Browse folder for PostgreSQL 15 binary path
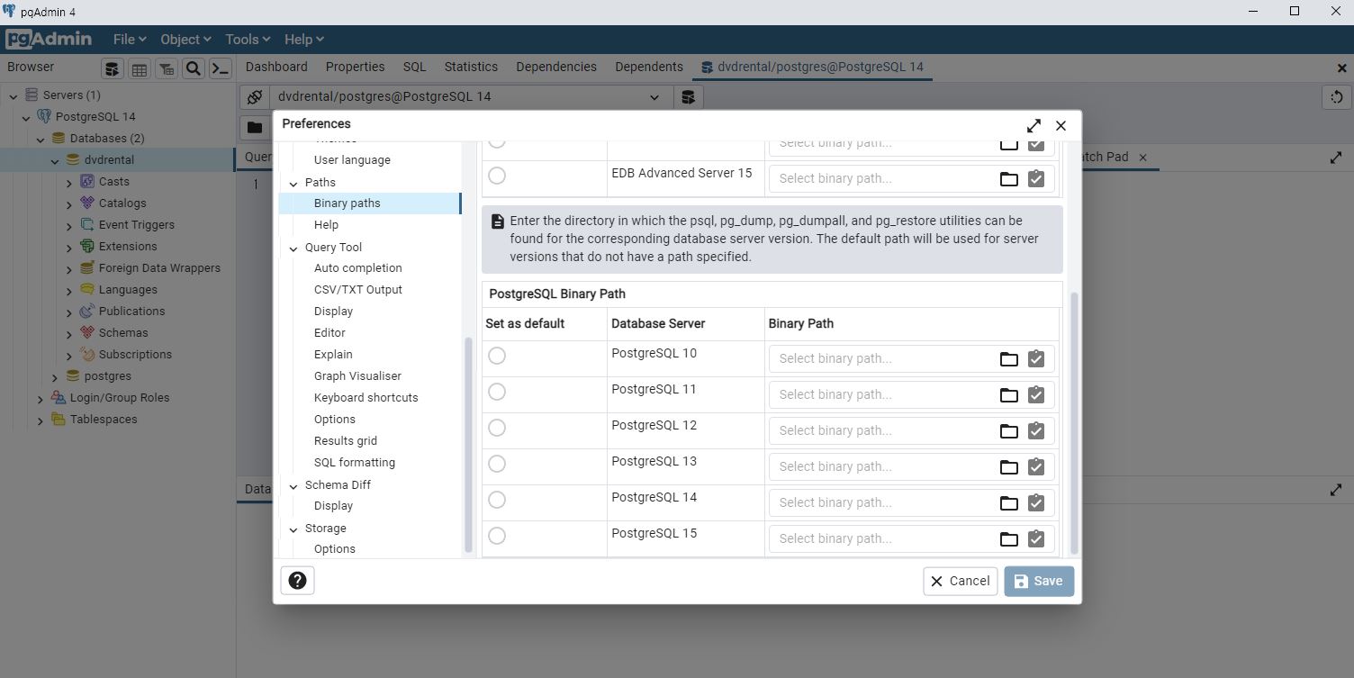1354x678 pixels. tap(1009, 539)
